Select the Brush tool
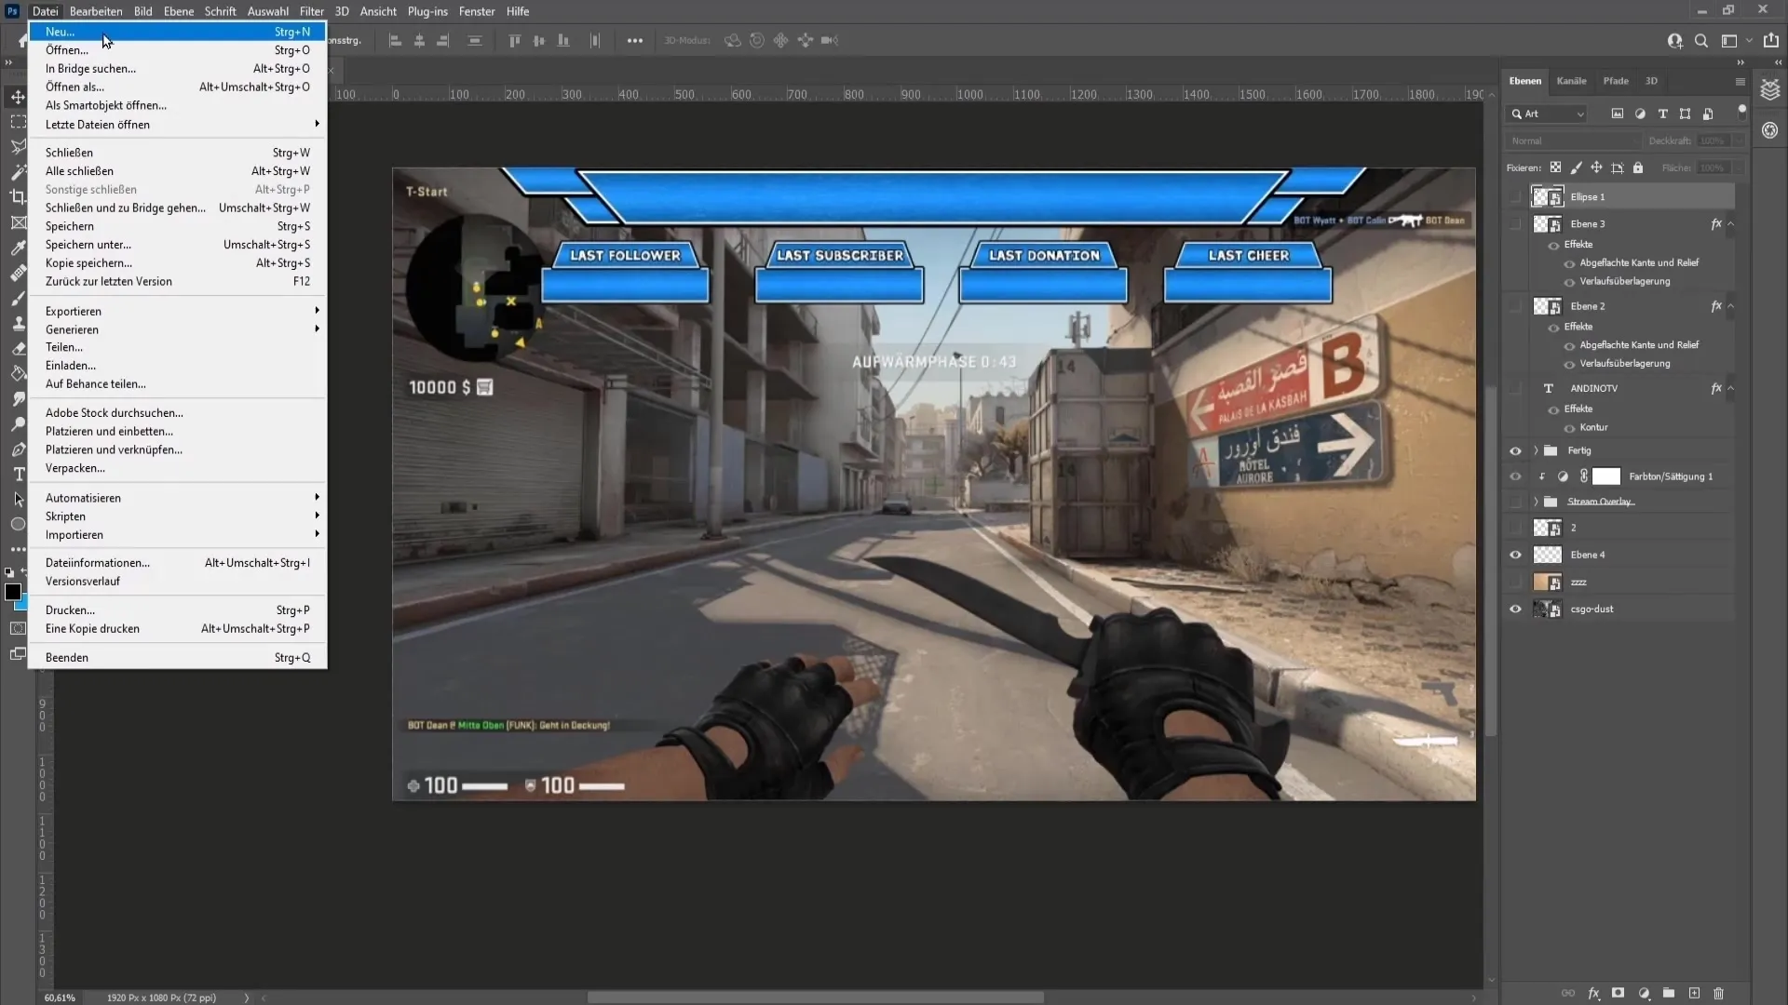Screen dimensions: 1788x1005 (18, 298)
